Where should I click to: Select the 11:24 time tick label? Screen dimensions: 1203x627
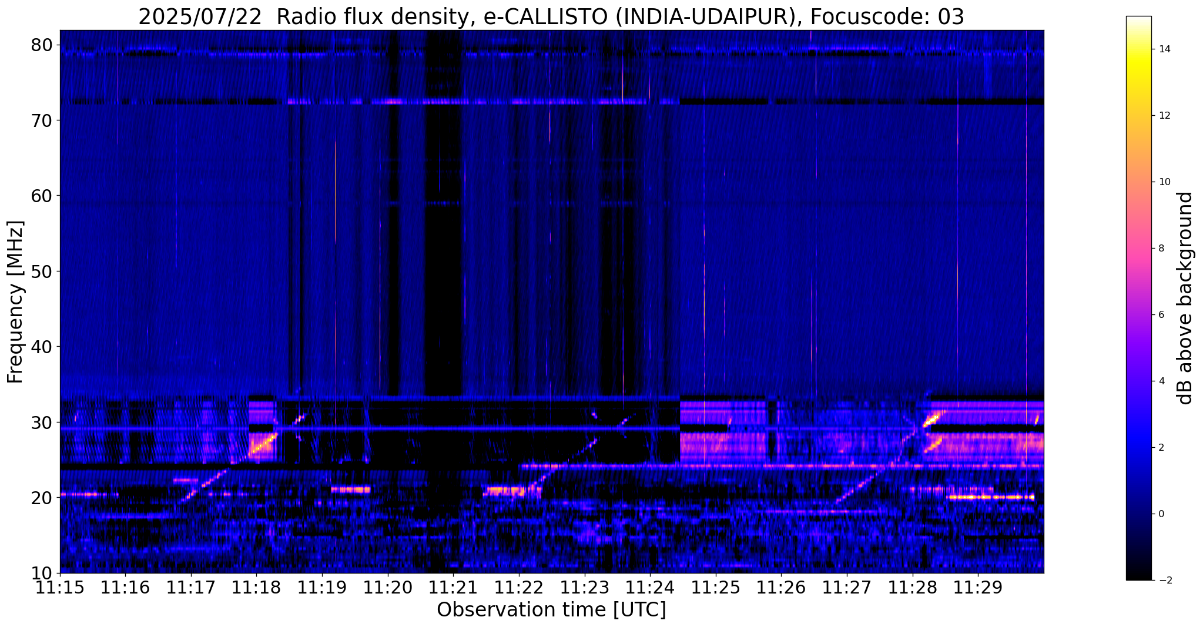(650, 588)
